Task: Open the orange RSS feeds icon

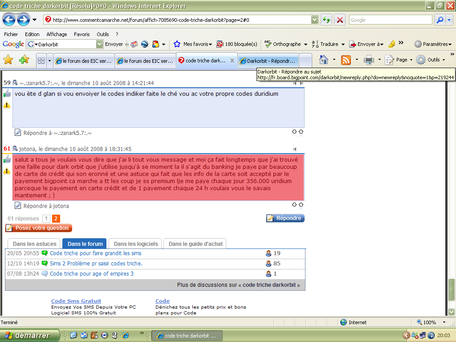Action: [346, 60]
